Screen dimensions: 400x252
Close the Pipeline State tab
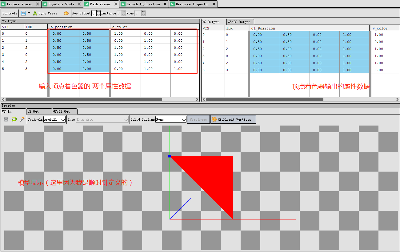pos(80,4)
